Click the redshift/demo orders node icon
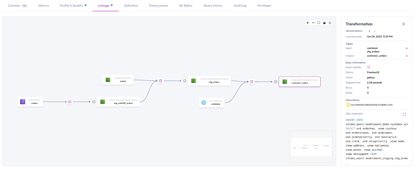This screenshot has width=416, height=169. [23, 102]
